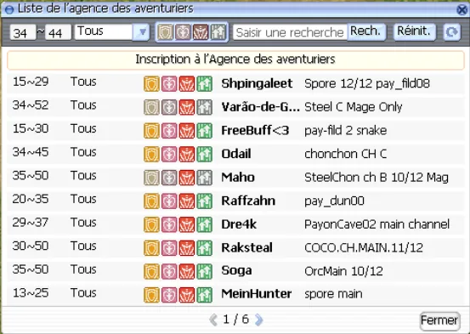
Task: Select the Raffzahn party entry
Action: coord(235,201)
